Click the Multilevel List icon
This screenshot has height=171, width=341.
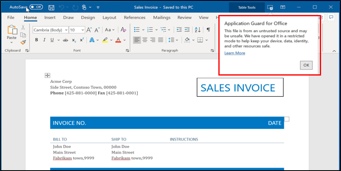click(163, 30)
